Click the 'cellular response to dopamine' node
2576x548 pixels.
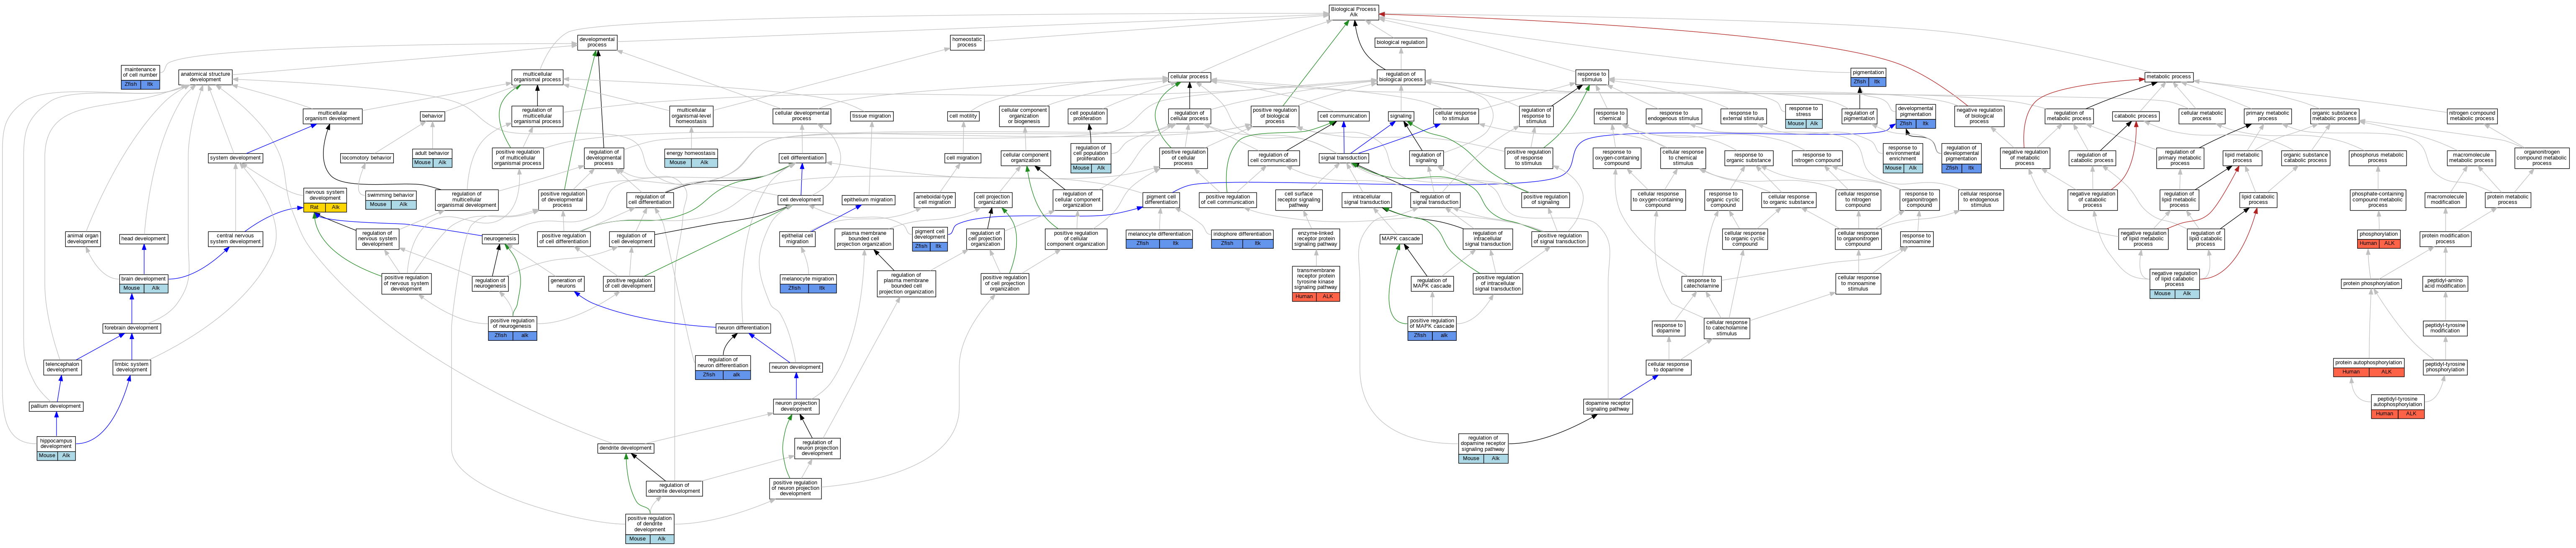click(x=1668, y=367)
